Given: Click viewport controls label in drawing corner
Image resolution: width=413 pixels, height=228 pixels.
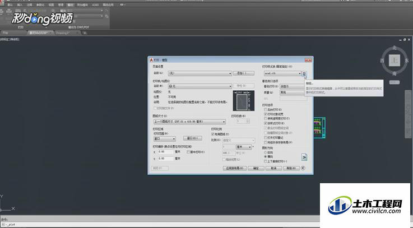Looking at the screenshot, I should (10, 39).
